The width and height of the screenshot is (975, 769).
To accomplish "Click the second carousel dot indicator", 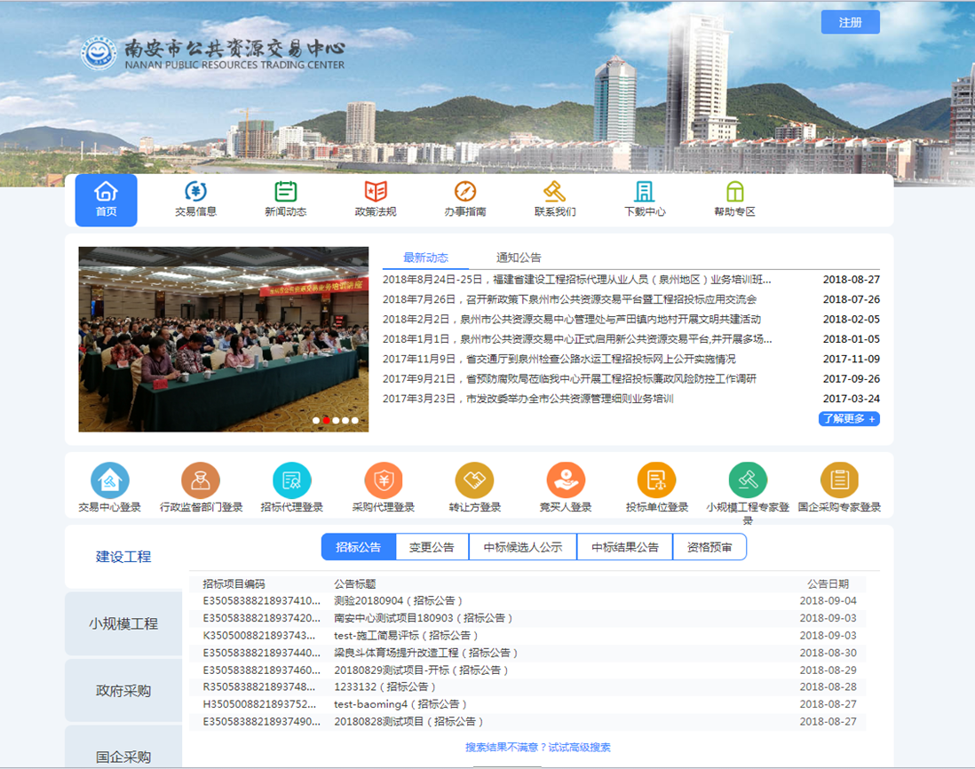I will coord(326,421).
